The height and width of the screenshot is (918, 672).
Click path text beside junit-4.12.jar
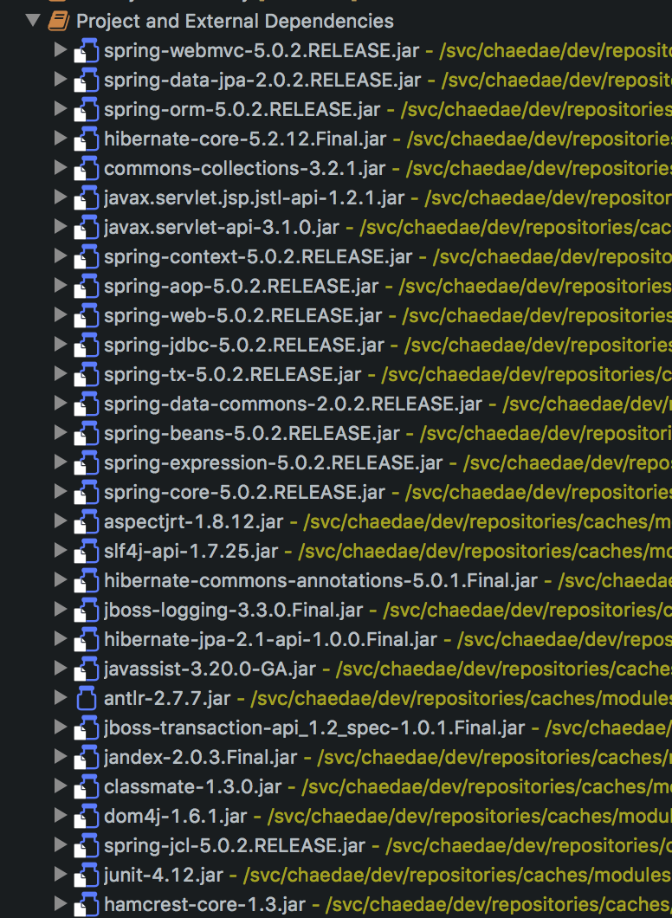coord(457,875)
